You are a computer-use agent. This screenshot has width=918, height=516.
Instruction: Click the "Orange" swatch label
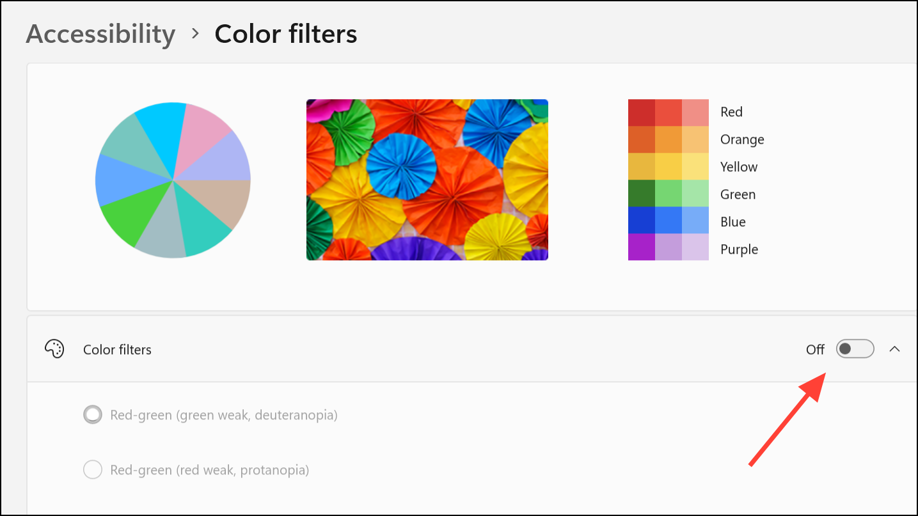click(x=742, y=139)
